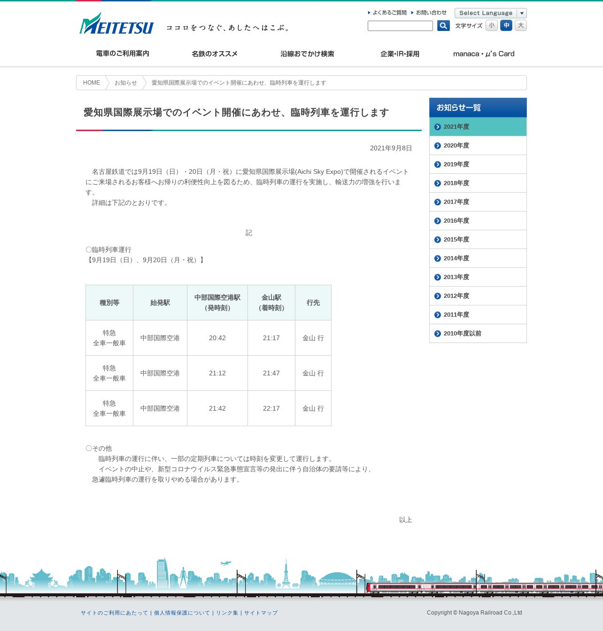Open 沿線おでかけ検索 menu
This screenshot has height=631, width=603.
(307, 54)
